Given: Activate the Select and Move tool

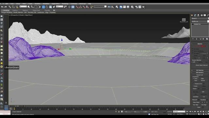Looking at the screenshot, I should coord(43,7).
